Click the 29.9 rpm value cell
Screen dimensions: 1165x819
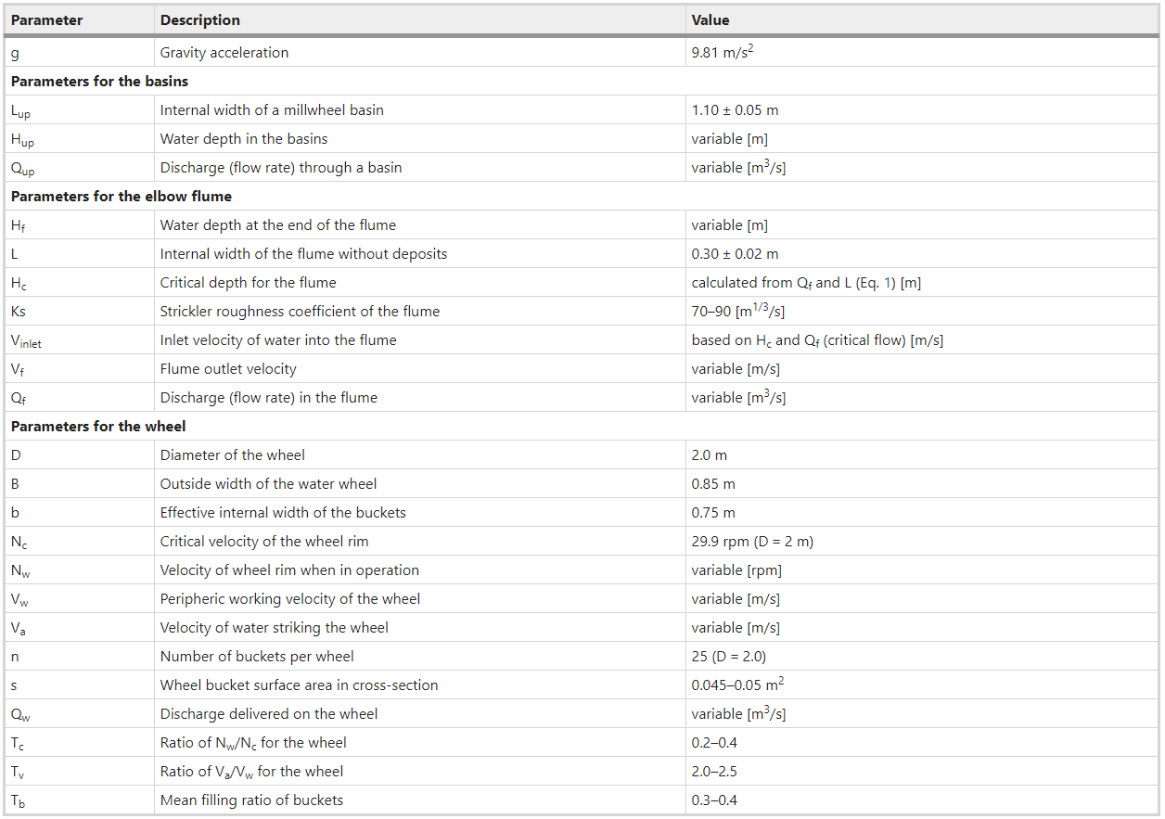pyautogui.click(x=752, y=542)
